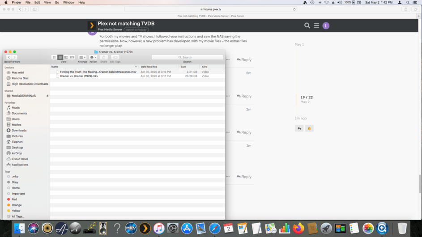Open the Trash in the Dock
The height and width of the screenshot is (237, 422).
point(402,229)
